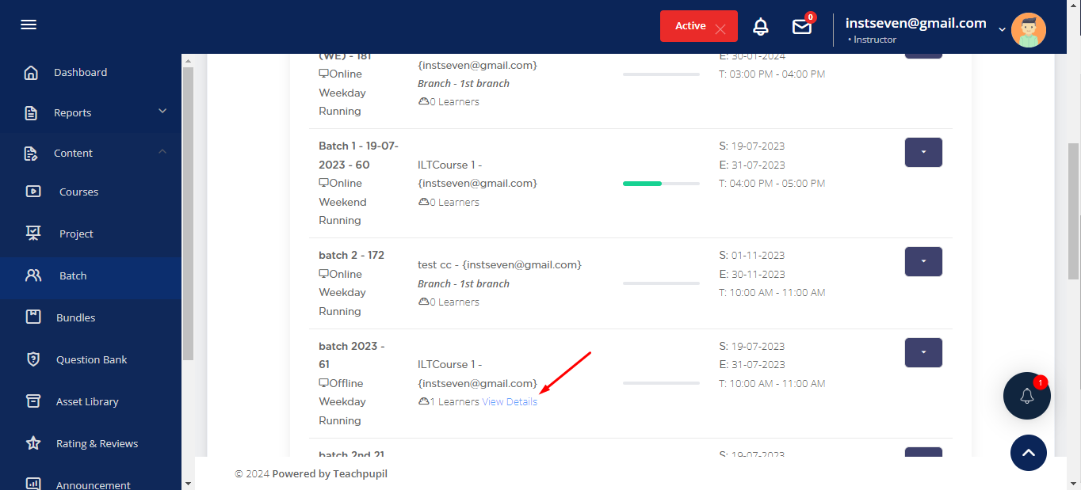Go to Courses in sidebar

coord(78,192)
